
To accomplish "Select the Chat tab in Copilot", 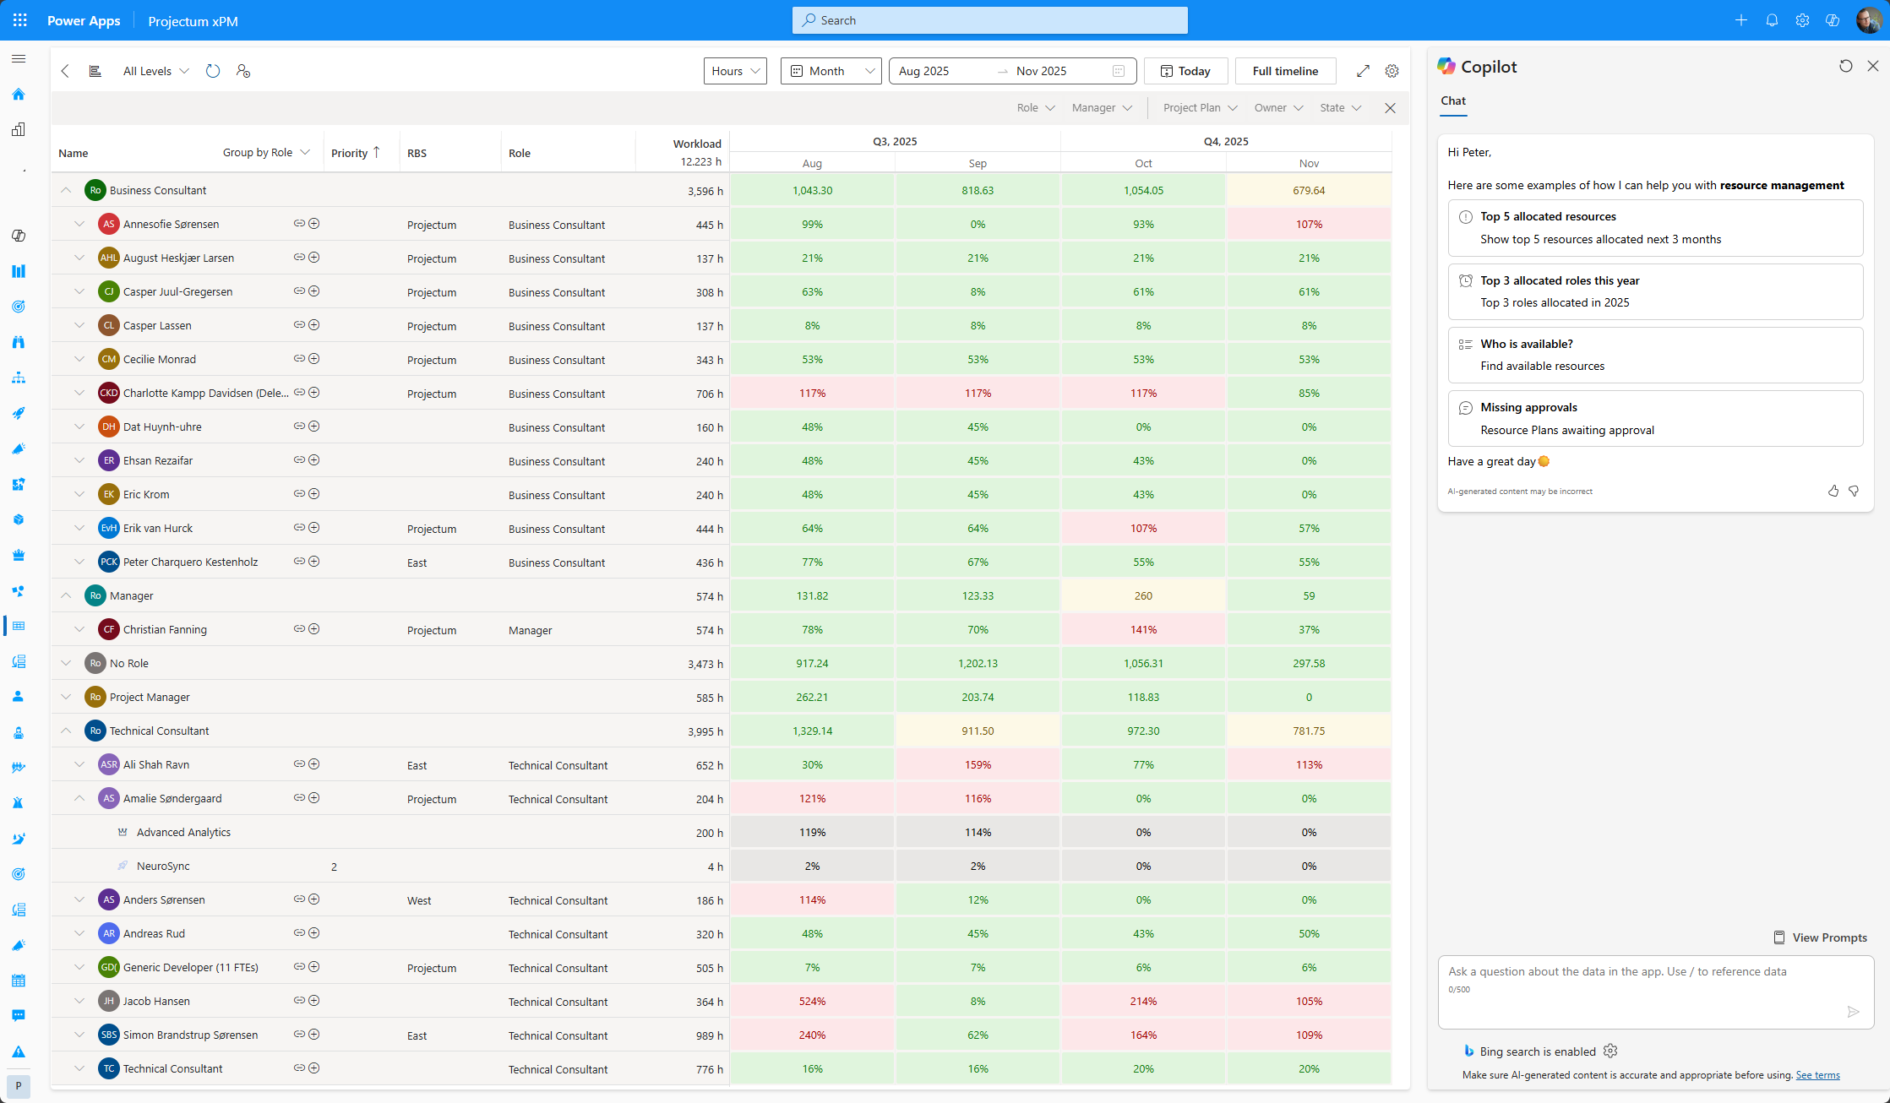I will coord(1452,101).
